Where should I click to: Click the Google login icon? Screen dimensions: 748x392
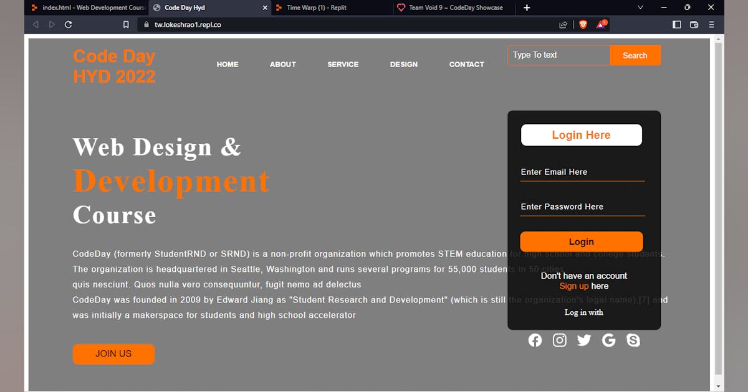coord(608,340)
